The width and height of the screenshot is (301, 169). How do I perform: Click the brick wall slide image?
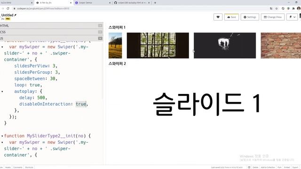pyautogui.click(x=281, y=46)
